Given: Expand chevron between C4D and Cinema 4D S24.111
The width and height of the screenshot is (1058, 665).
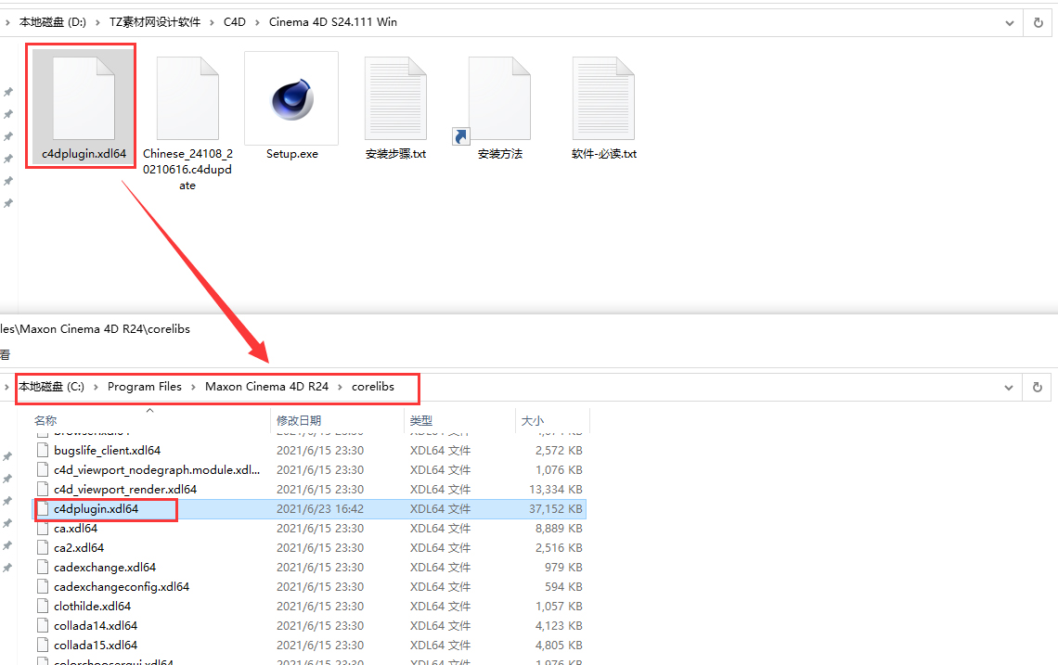Looking at the screenshot, I should (257, 22).
